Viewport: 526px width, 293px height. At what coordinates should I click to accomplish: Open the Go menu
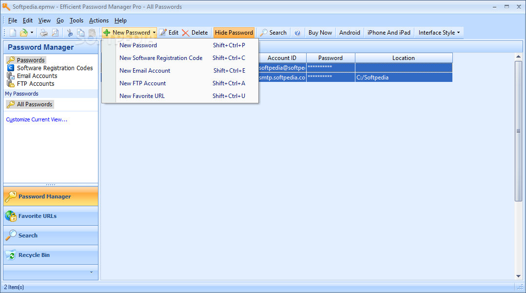[60, 20]
